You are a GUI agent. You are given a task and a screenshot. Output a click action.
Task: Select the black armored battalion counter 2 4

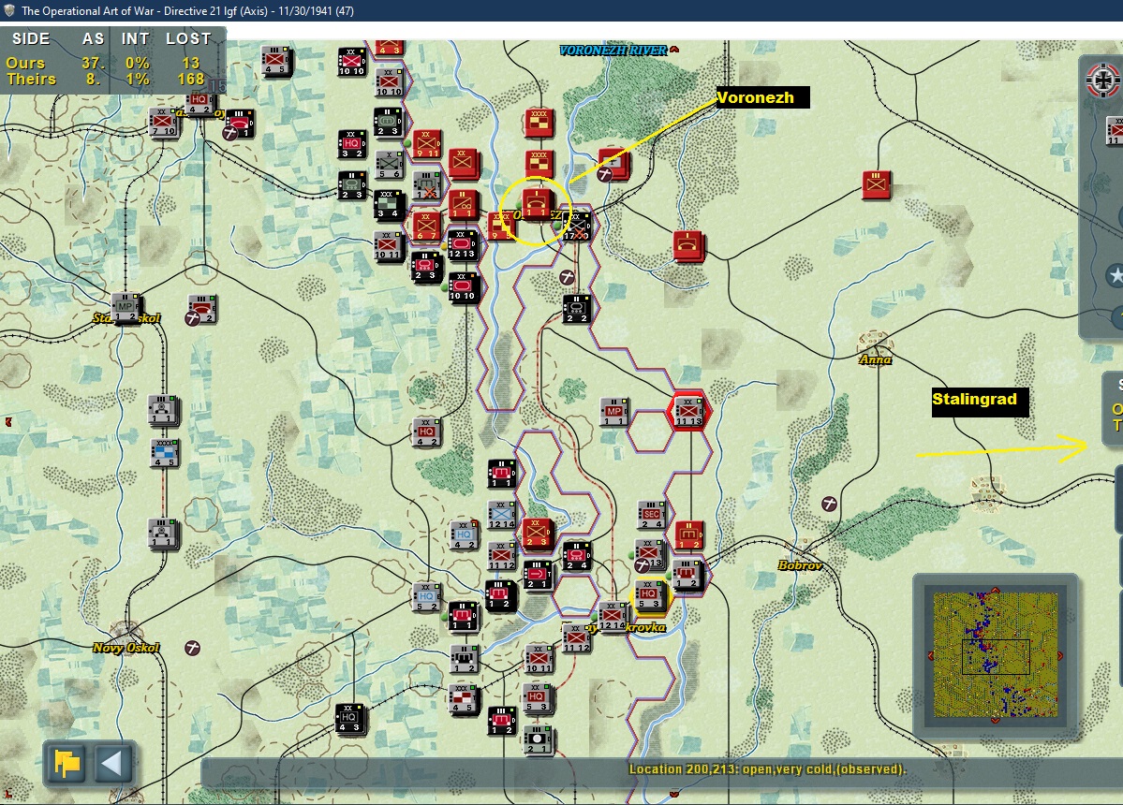click(x=577, y=556)
